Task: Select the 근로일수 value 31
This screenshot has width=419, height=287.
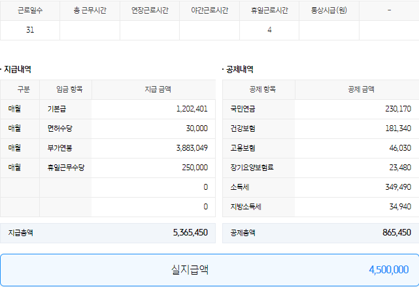Action: (30, 31)
